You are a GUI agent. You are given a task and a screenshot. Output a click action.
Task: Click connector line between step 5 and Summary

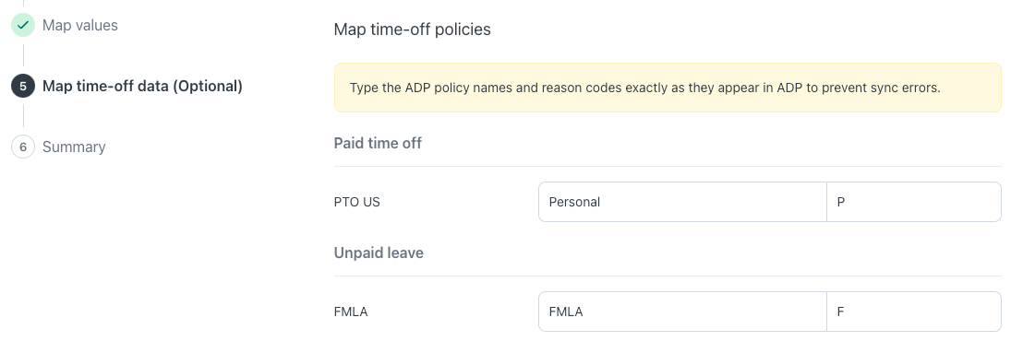coord(23,116)
